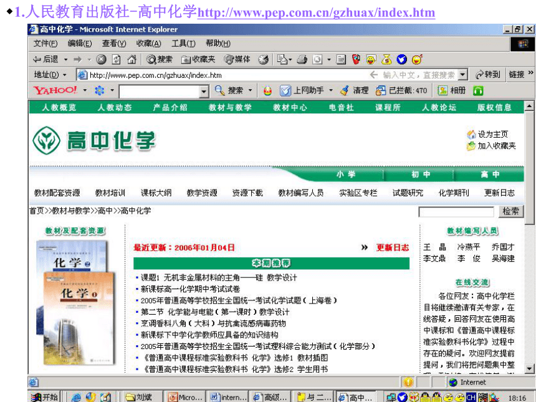Image resolution: width=536 pixels, height=402 pixels.
Task: Click the CH language indicator in tray
Action: pyautogui.click(x=471, y=398)
